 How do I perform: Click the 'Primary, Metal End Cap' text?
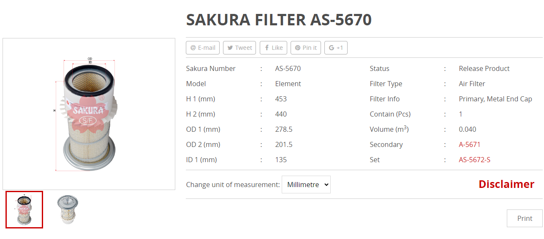click(495, 99)
